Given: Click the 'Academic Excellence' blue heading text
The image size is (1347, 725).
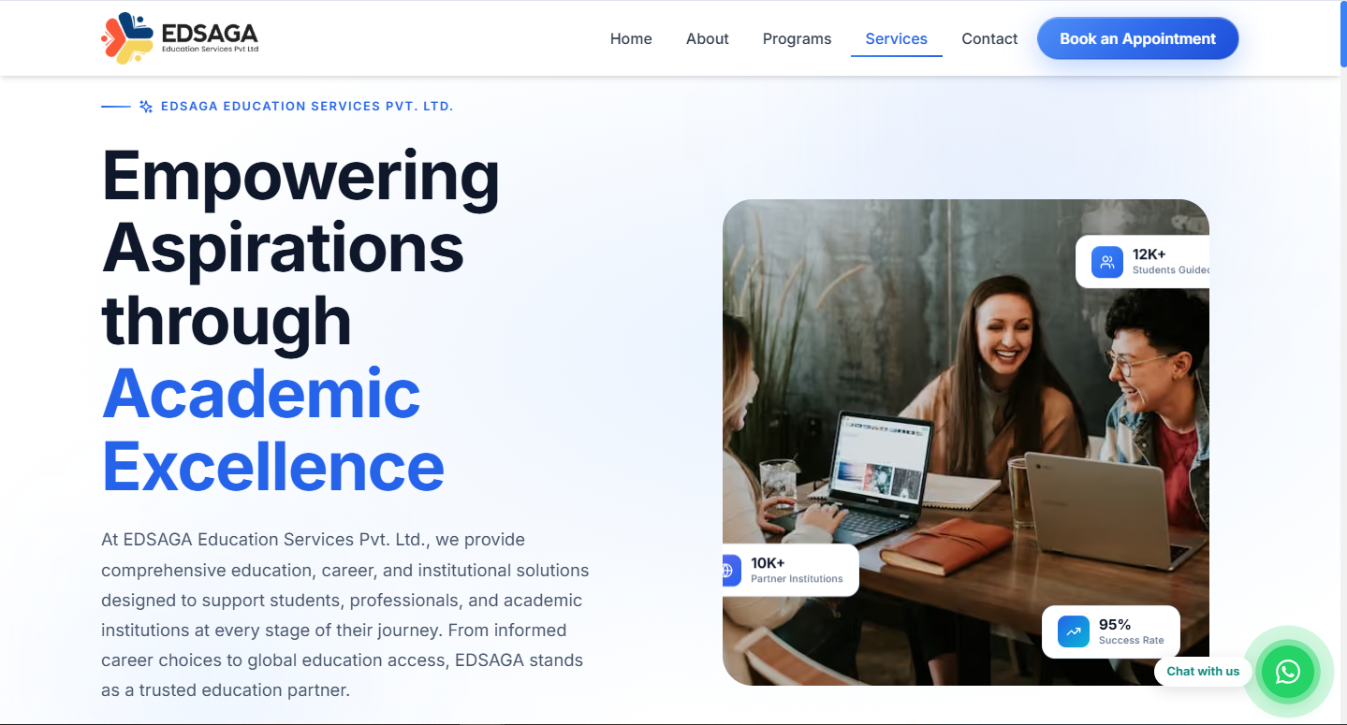Looking at the screenshot, I should click(x=272, y=429).
